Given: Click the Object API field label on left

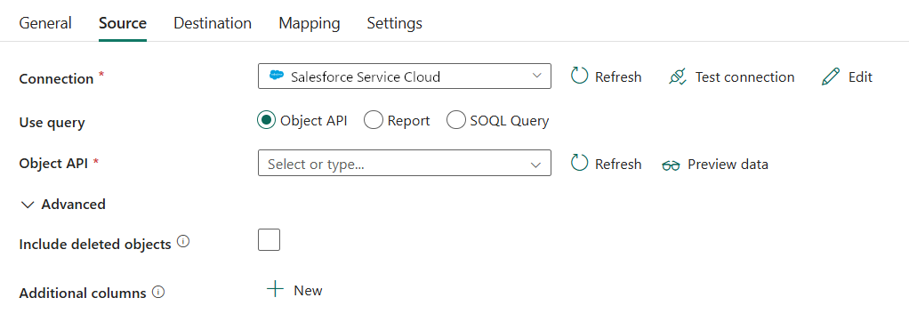Looking at the screenshot, I should coord(53,164).
